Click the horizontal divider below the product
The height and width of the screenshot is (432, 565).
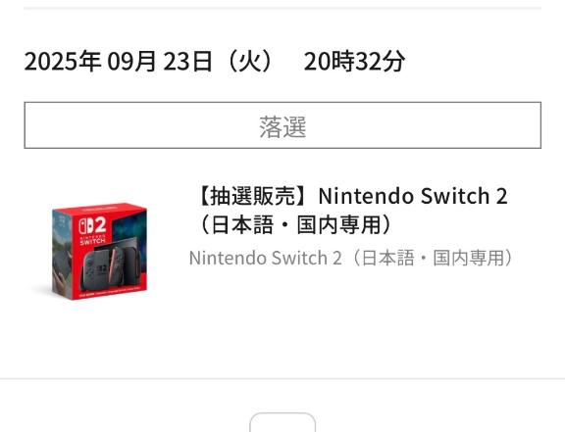[x=282, y=379]
